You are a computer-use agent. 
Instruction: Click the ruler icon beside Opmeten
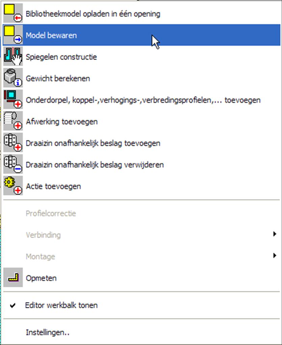click(13, 278)
